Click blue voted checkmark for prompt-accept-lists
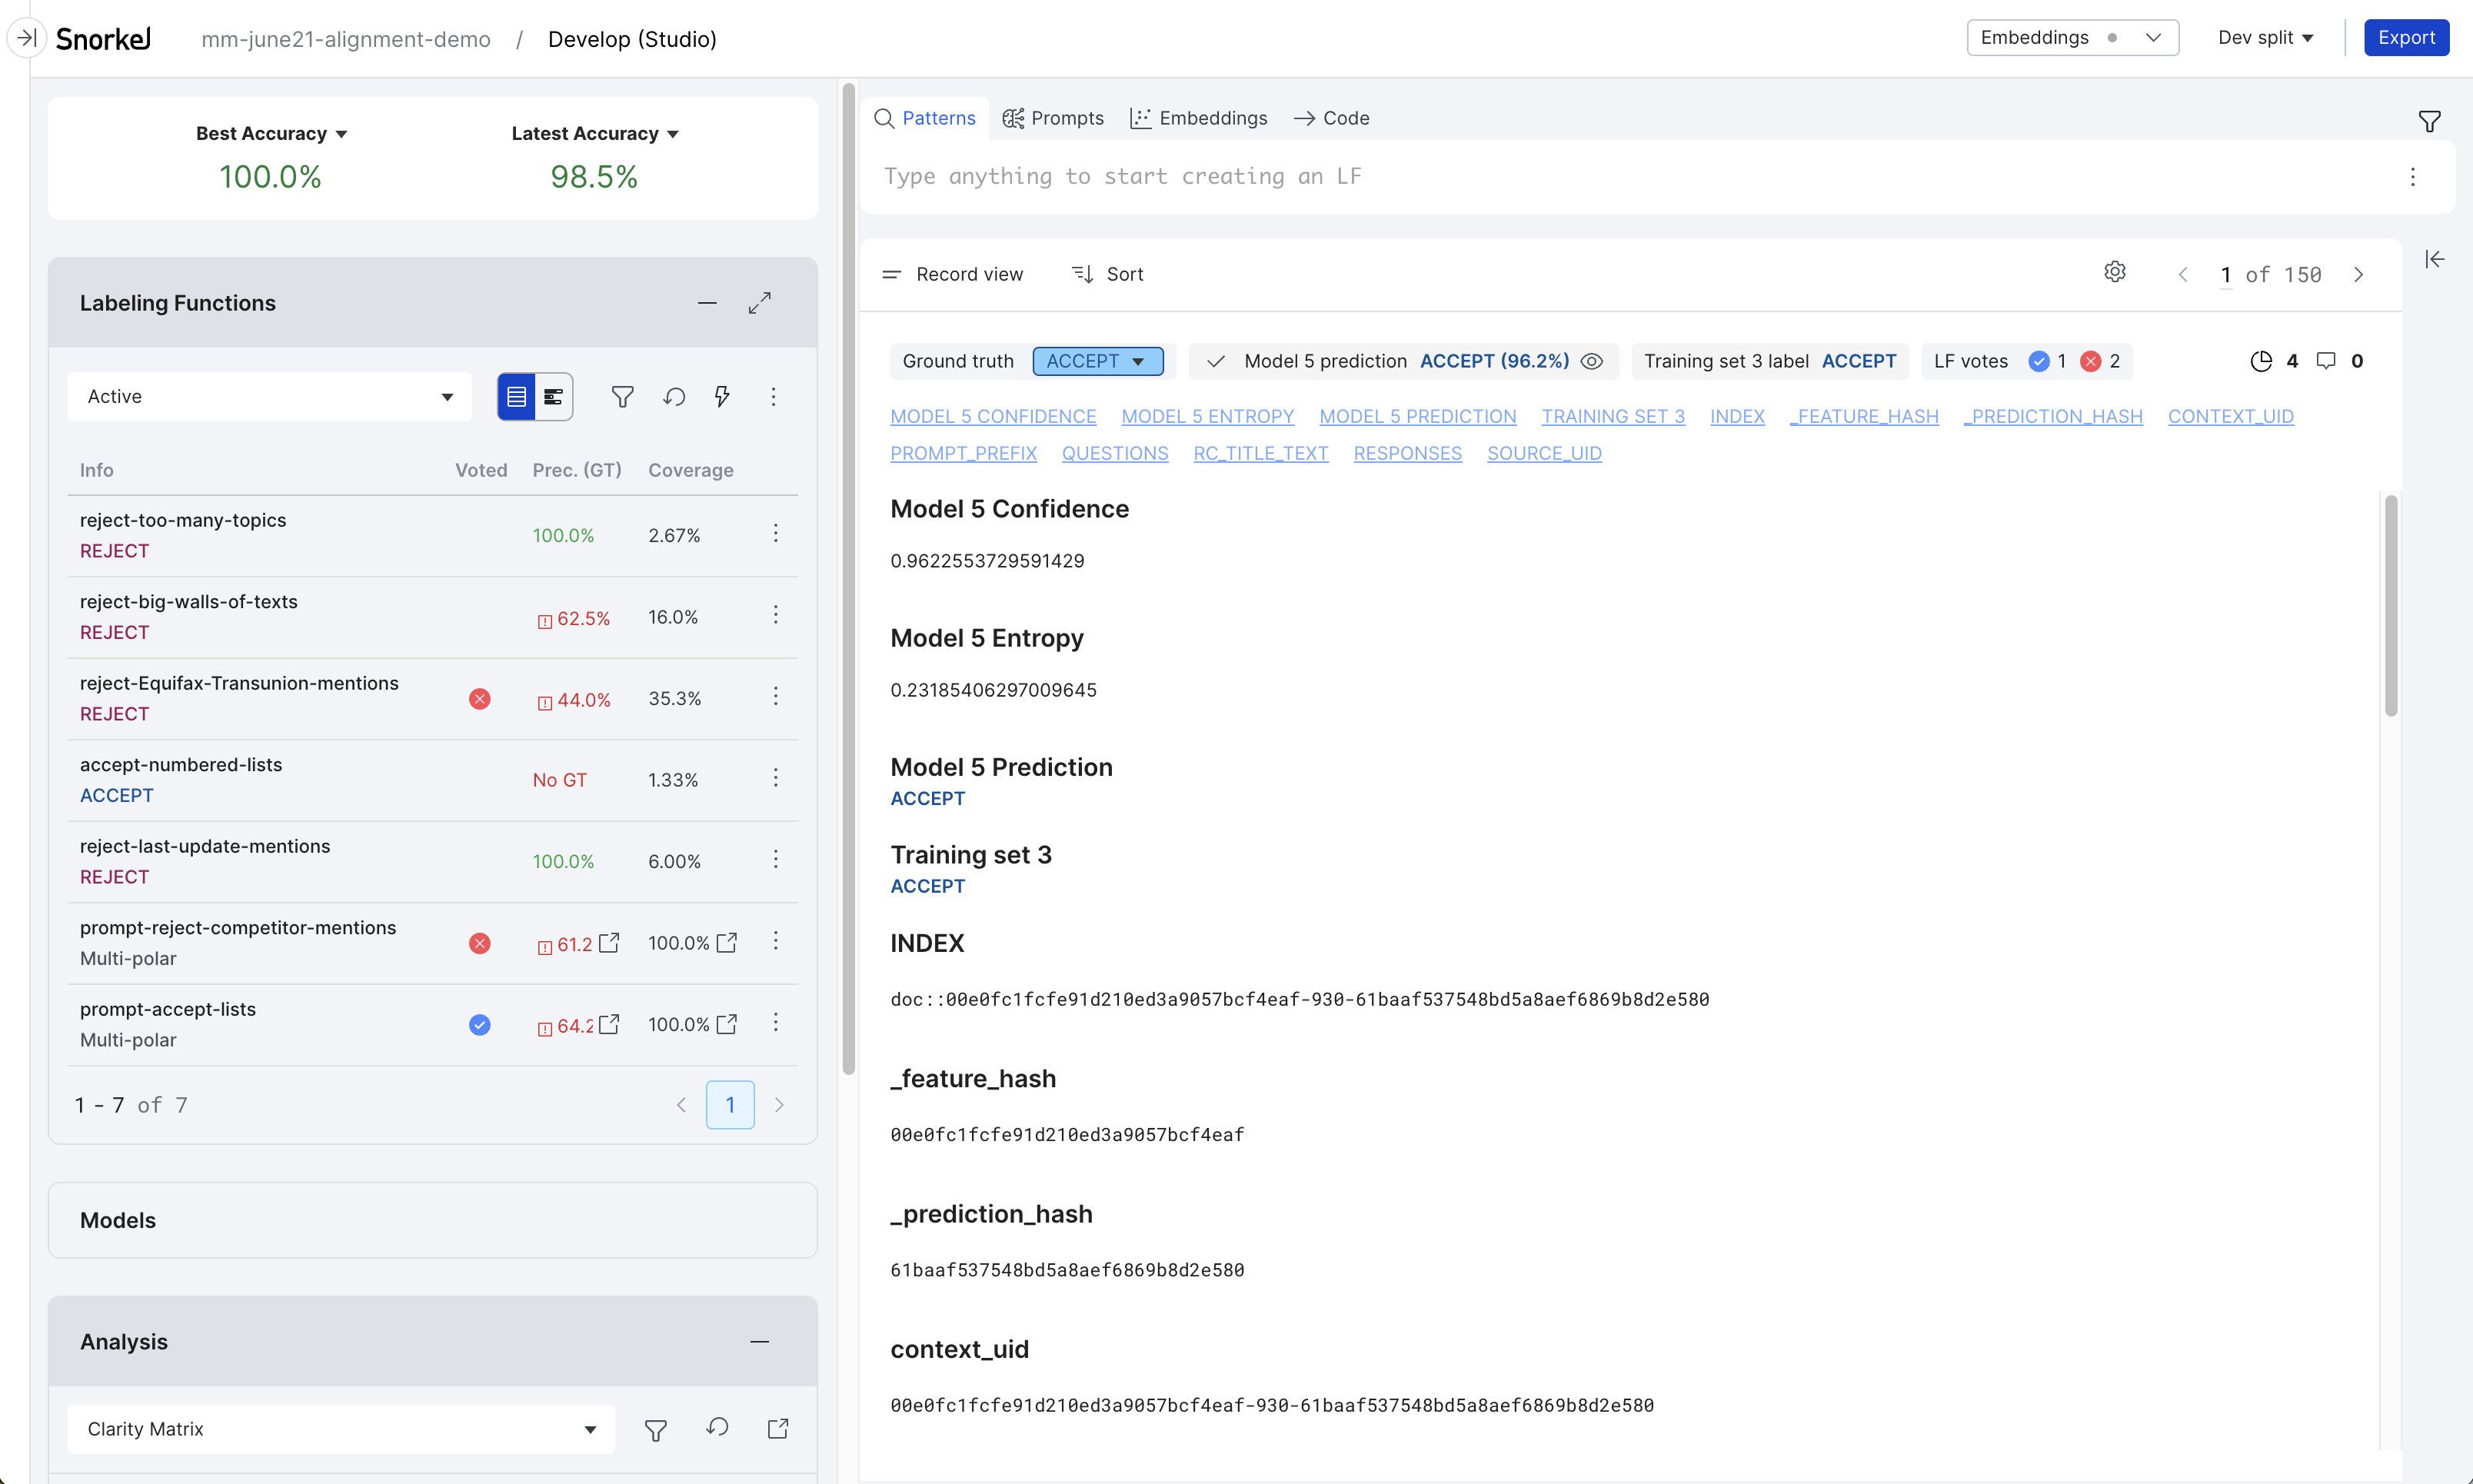Viewport: 2473px width, 1484px height. click(x=480, y=1024)
